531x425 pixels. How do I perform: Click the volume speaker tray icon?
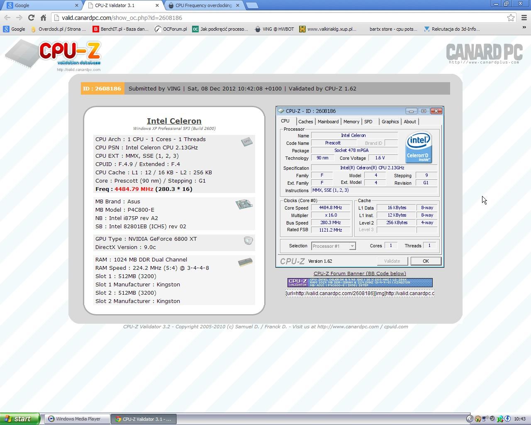(x=492, y=419)
